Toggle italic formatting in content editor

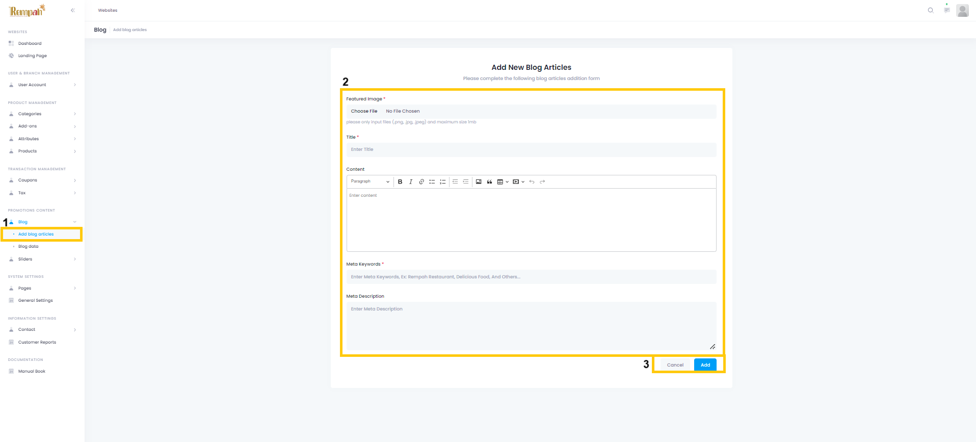click(x=411, y=182)
